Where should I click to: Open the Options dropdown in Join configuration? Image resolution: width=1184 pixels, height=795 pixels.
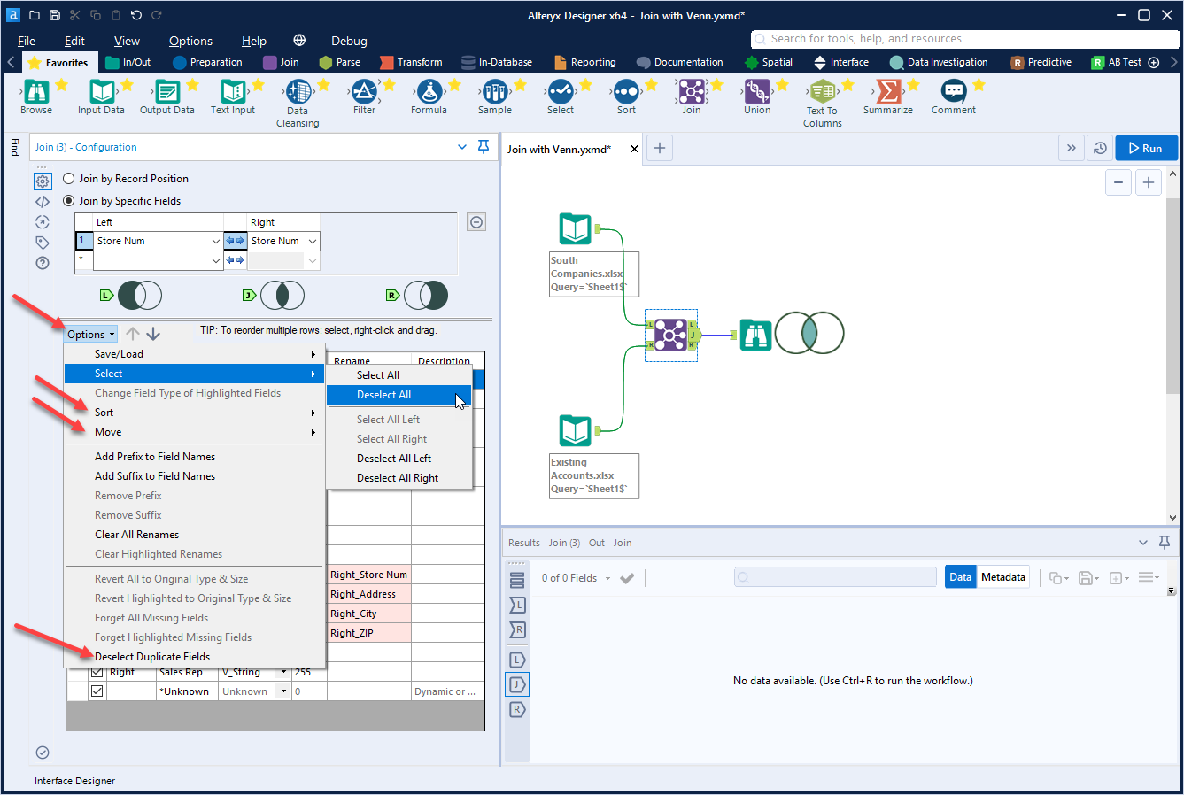pyautogui.click(x=89, y=334)
